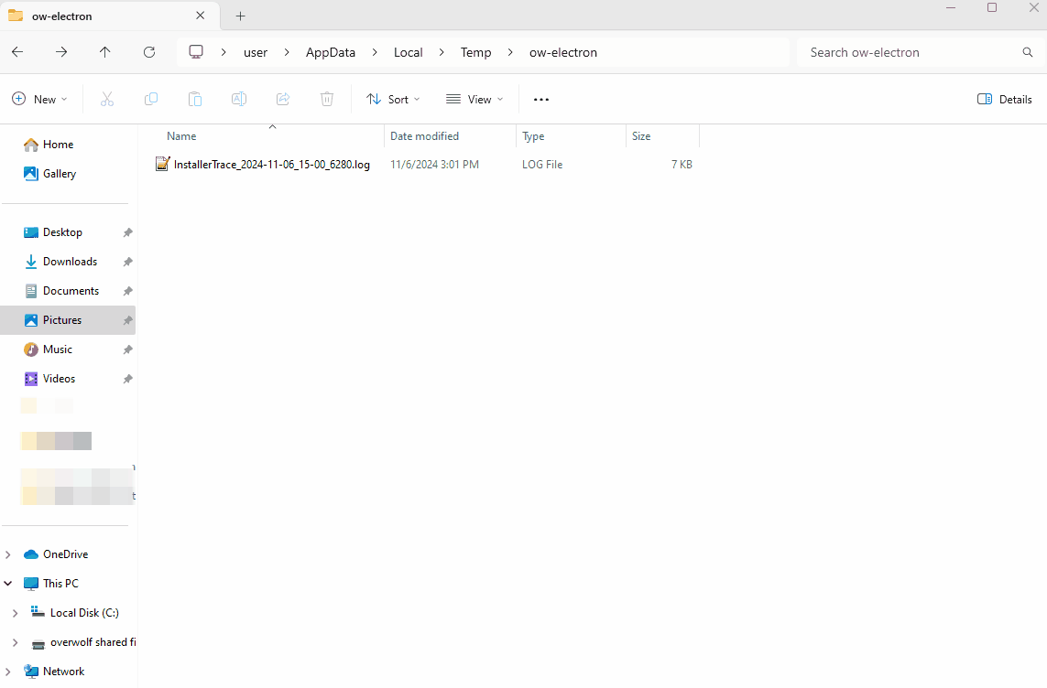This screenshot has height=688, width=1047.
Task: Click the Music icon in sidebar
Action: click(31, 349)
